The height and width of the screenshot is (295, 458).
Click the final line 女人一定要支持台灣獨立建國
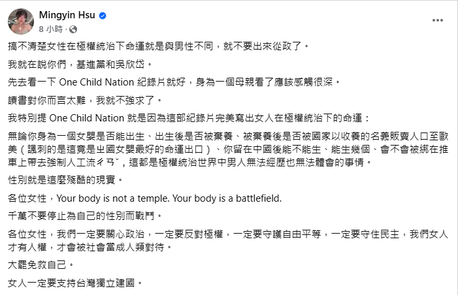[75, 283]
